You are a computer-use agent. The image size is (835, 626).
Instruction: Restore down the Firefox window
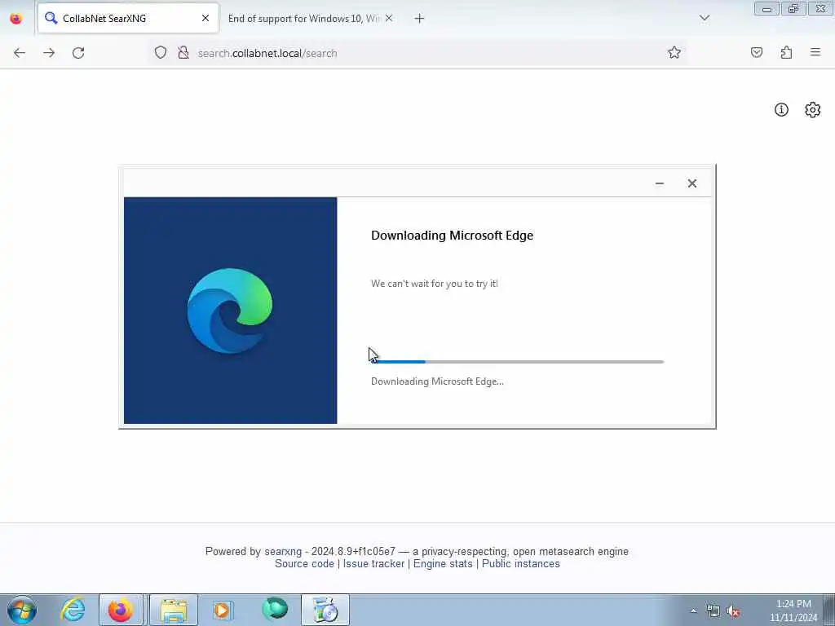point(793,8)
